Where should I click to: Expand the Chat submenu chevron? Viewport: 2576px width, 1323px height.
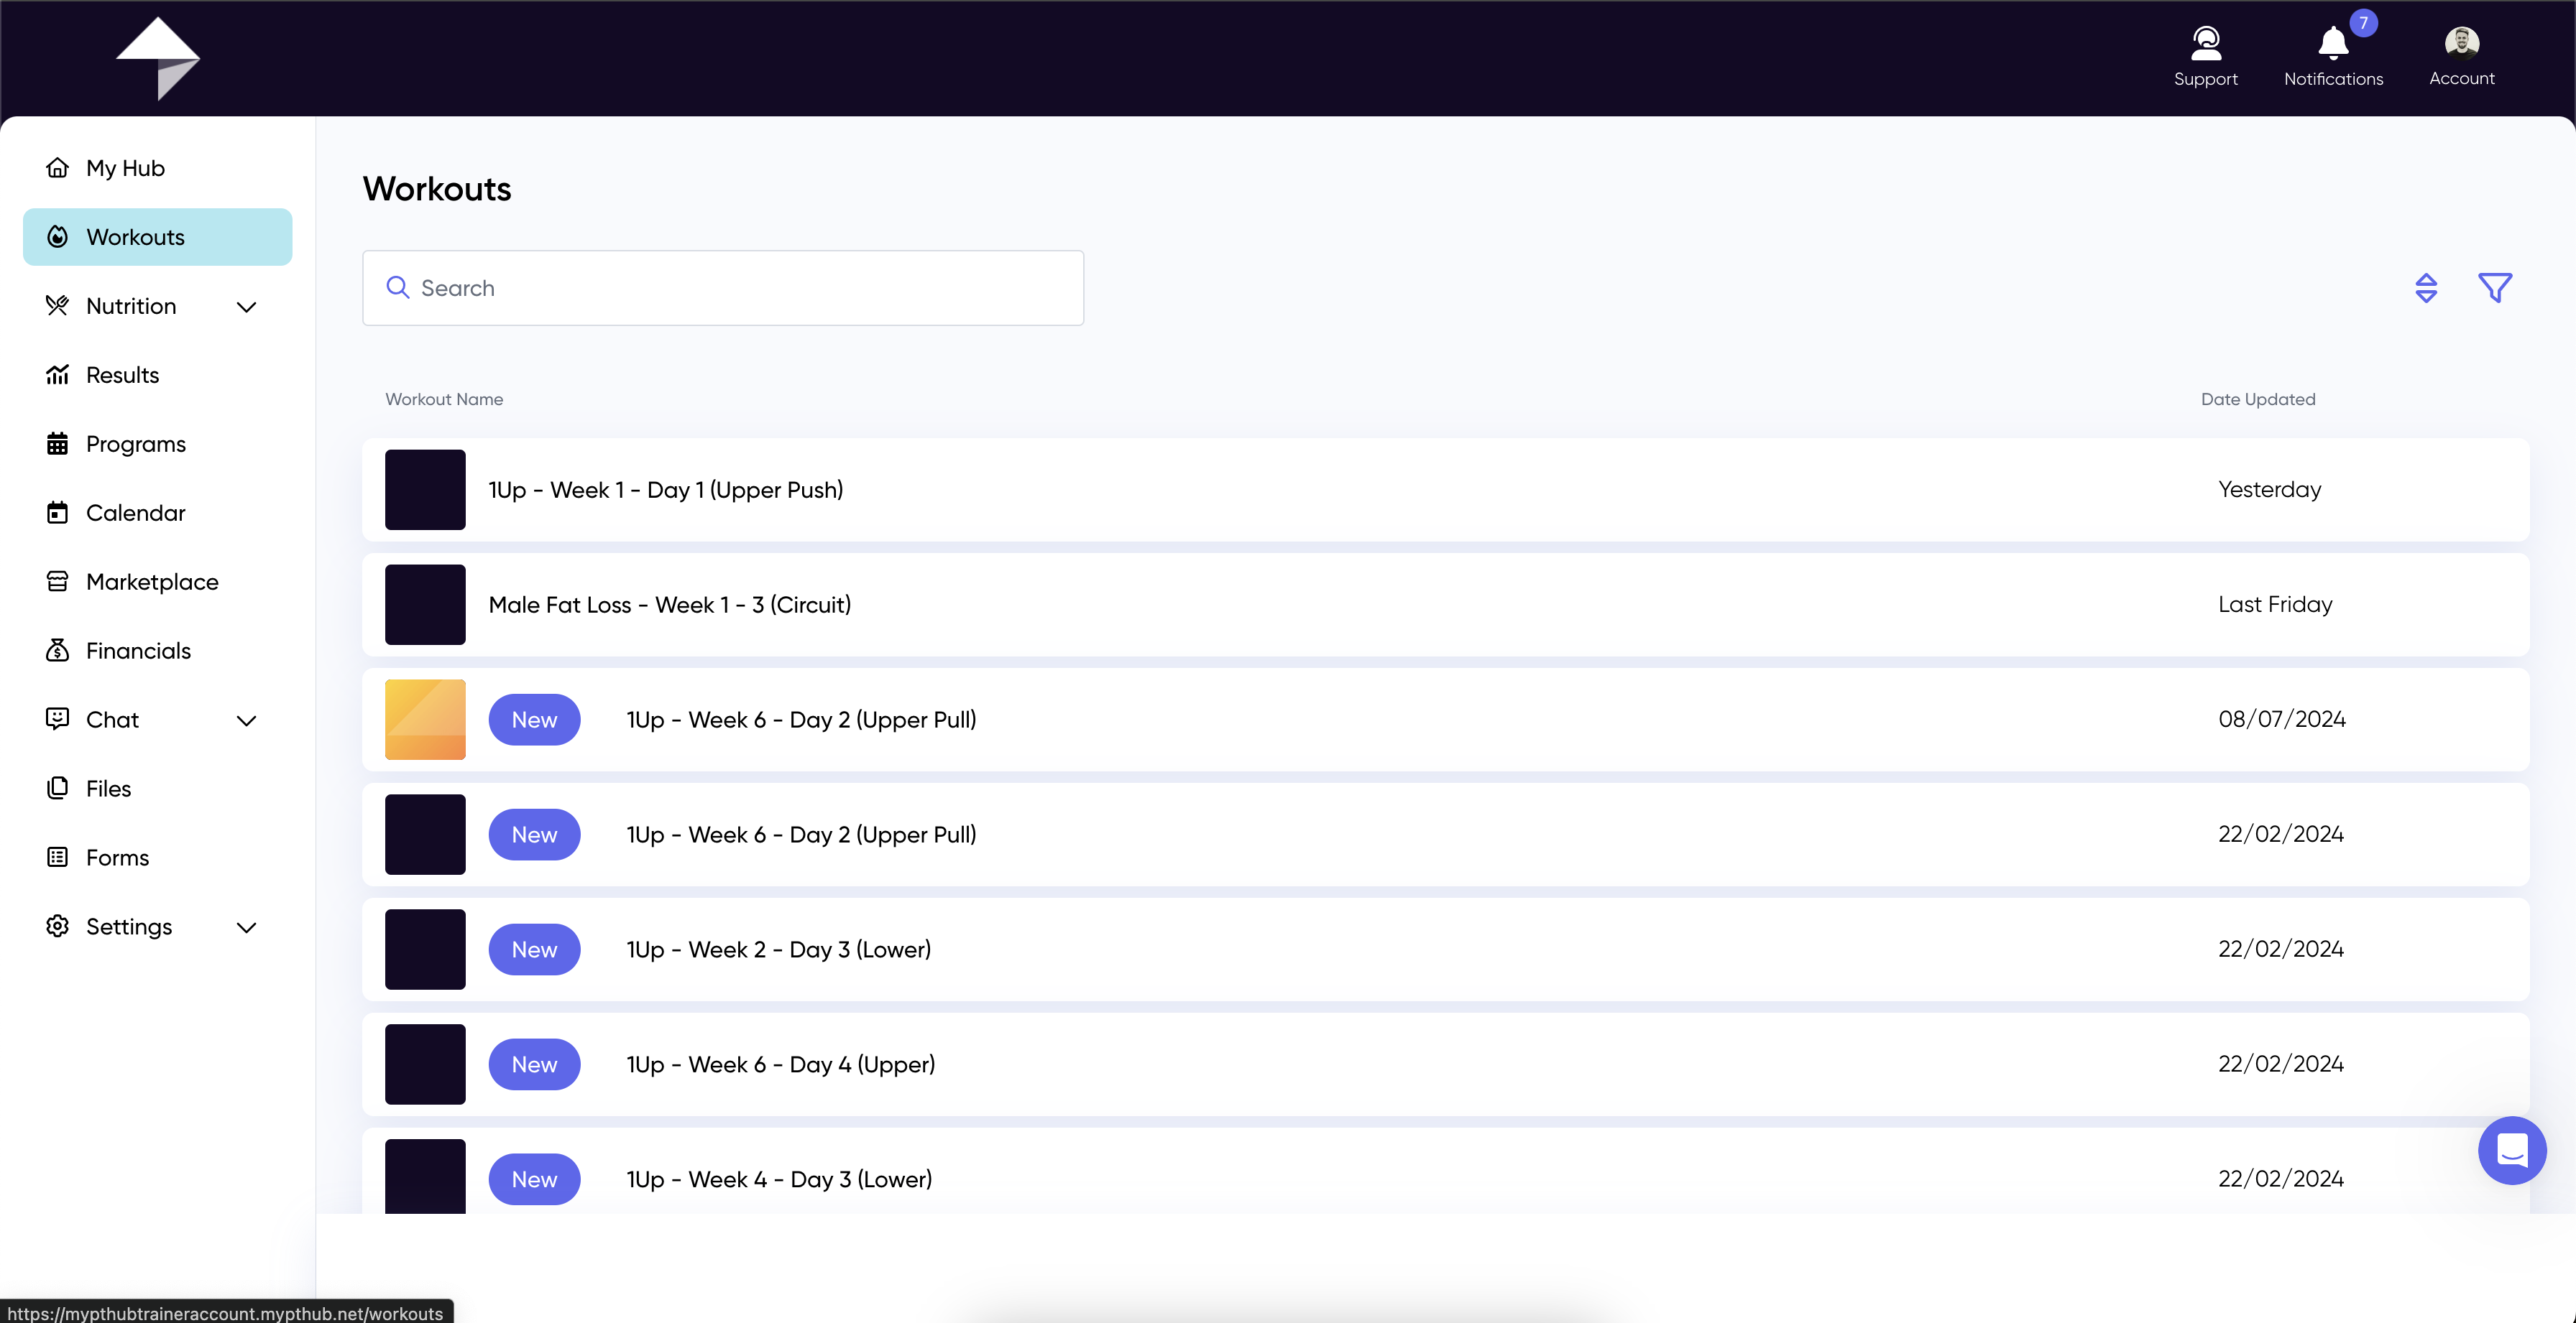pyautogui.click(x=246, y=720)
